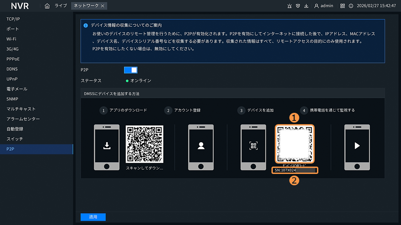Open TCP/IP settings in sidebar
The image size is (401, 225).
coord(13,19)
